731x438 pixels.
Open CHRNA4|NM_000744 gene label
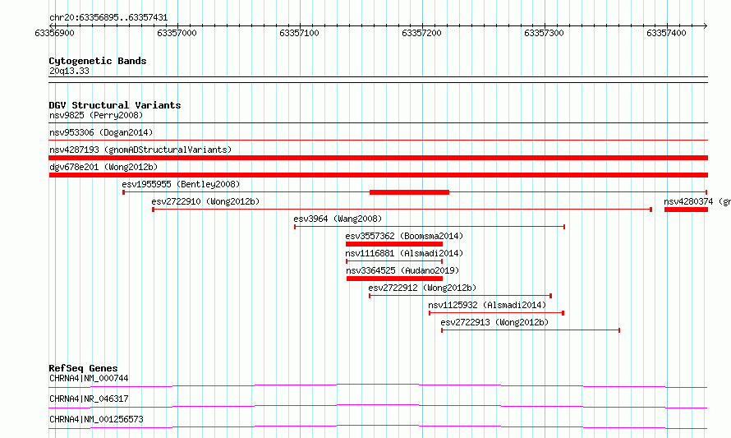click(x=89, y=378)
